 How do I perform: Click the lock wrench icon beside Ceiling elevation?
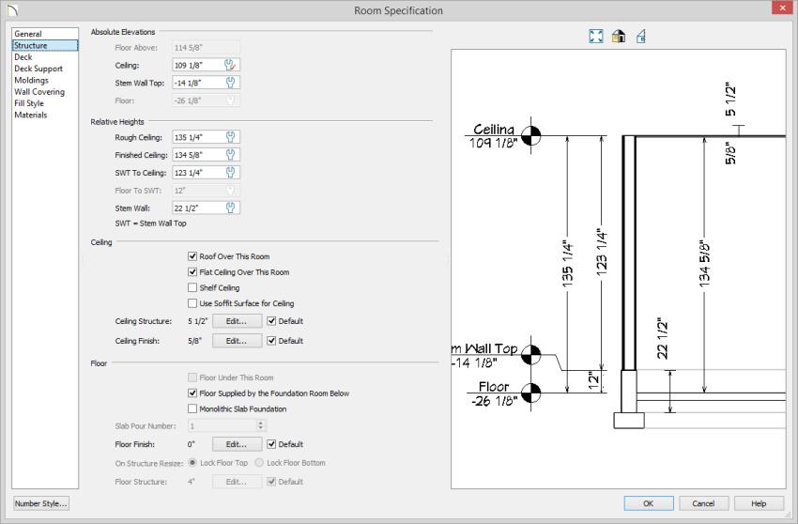point(230,65)
